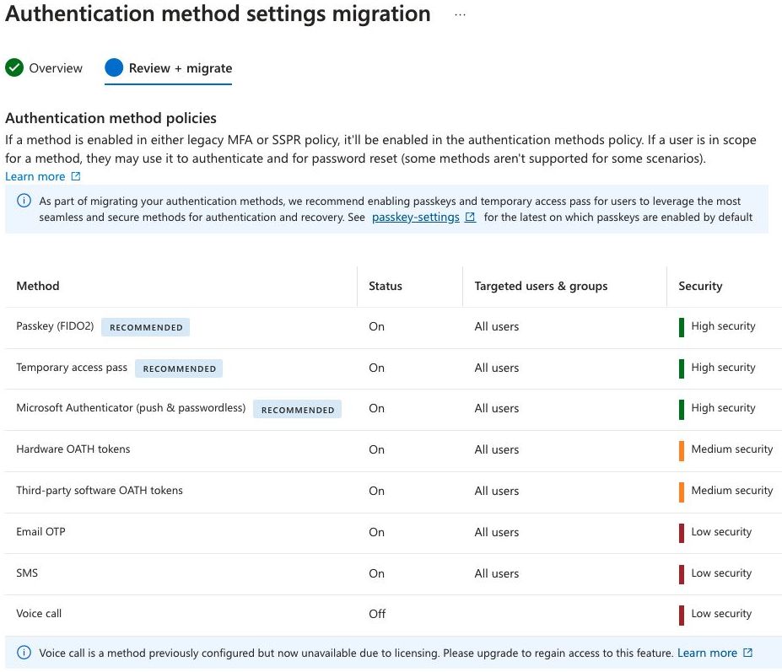The image size is (782, 672).
Task: Select the Review + migrate tab
Action: pyautogui.click(x=180, y=68)
